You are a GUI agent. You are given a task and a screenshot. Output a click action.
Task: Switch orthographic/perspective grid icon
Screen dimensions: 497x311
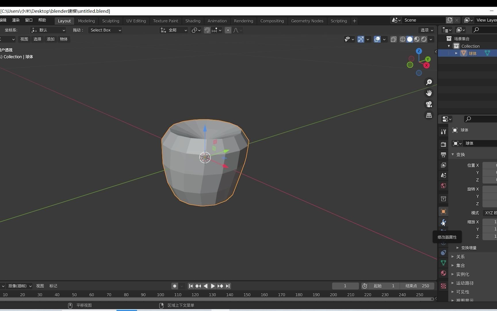(429, 115)
